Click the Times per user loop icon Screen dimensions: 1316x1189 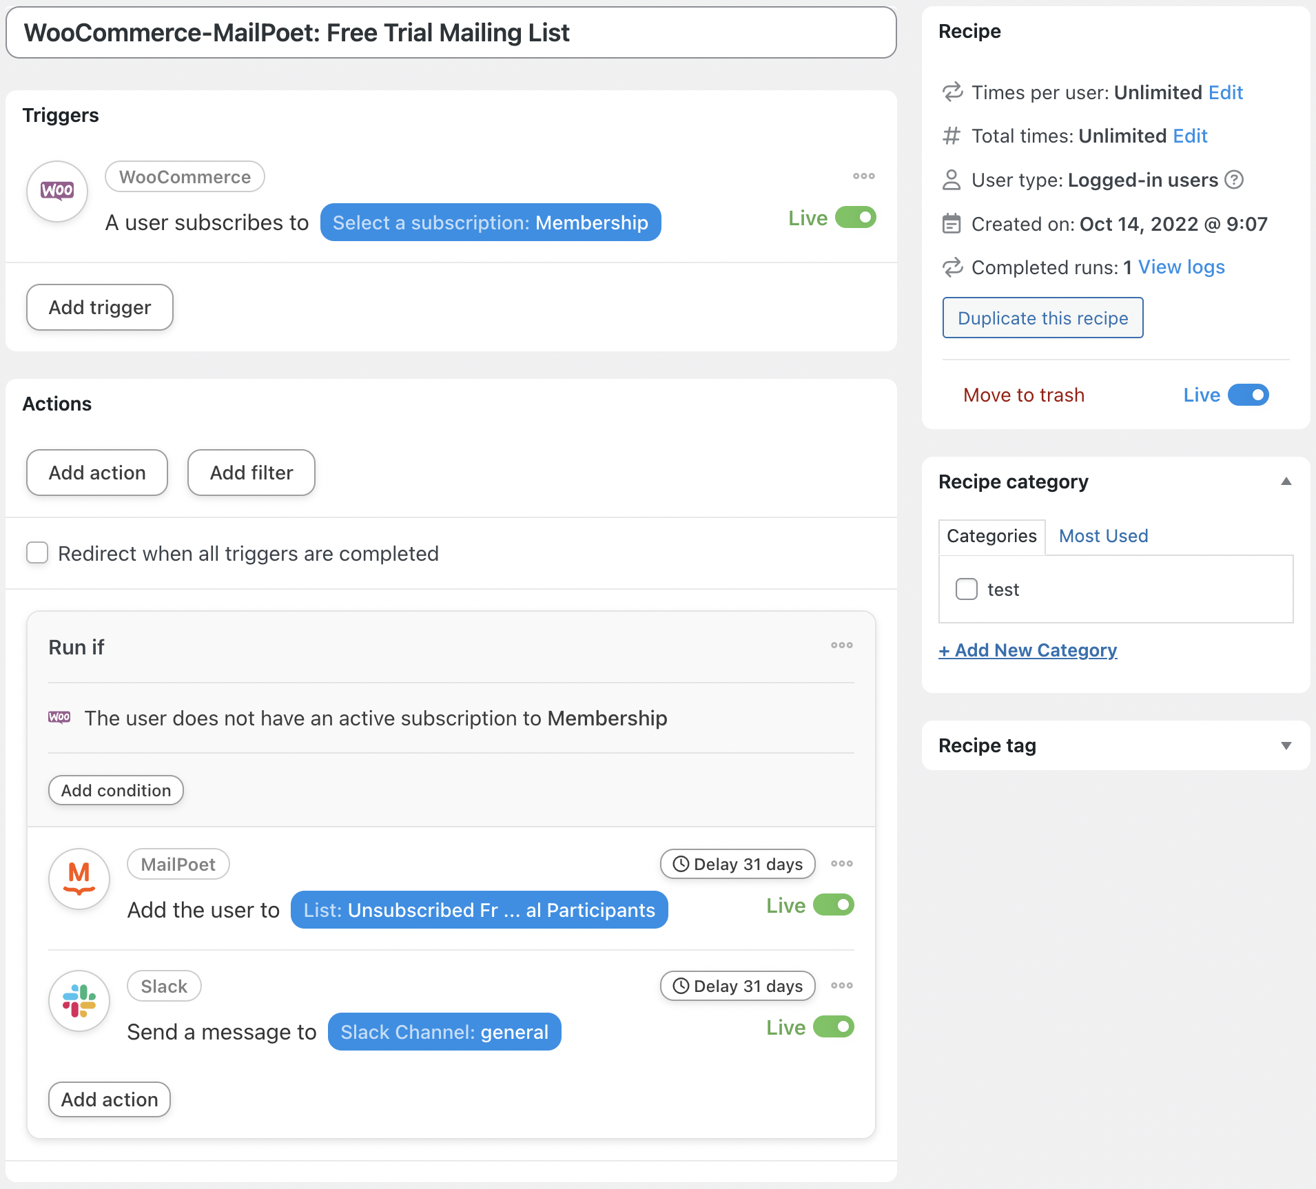tap(952, 92)
